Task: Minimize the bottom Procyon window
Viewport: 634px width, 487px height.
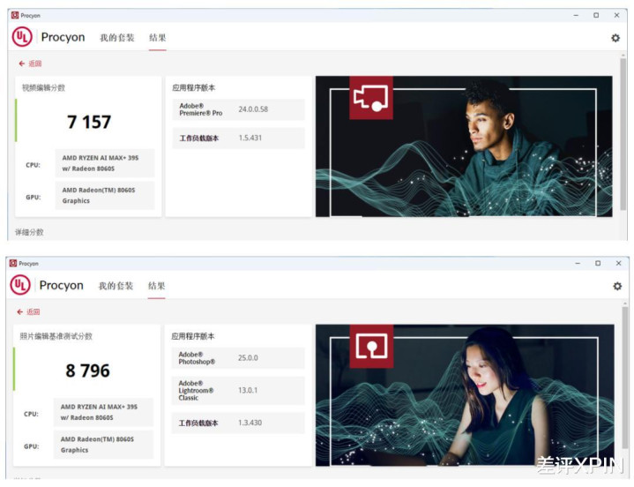Action: coord(578,263)
